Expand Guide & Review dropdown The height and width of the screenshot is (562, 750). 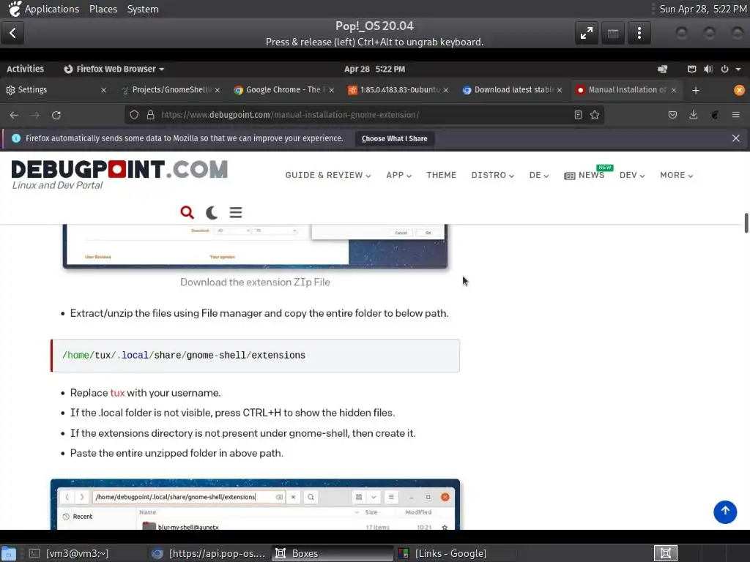(x=327, y=175)
